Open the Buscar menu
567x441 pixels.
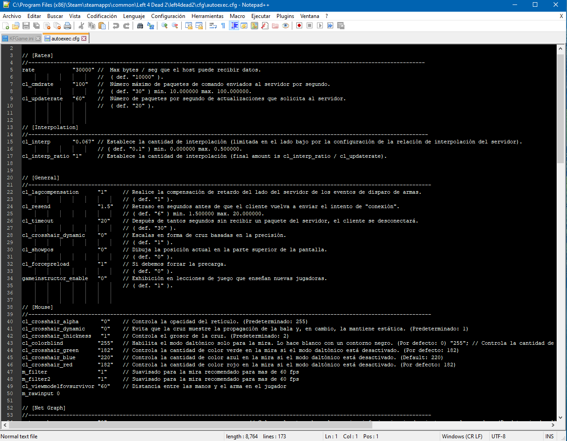pos(55,16)
